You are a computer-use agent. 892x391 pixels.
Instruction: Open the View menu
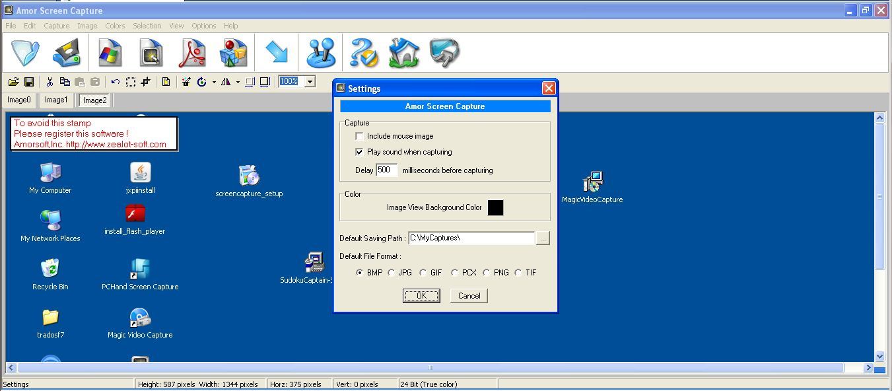point(176,26)
